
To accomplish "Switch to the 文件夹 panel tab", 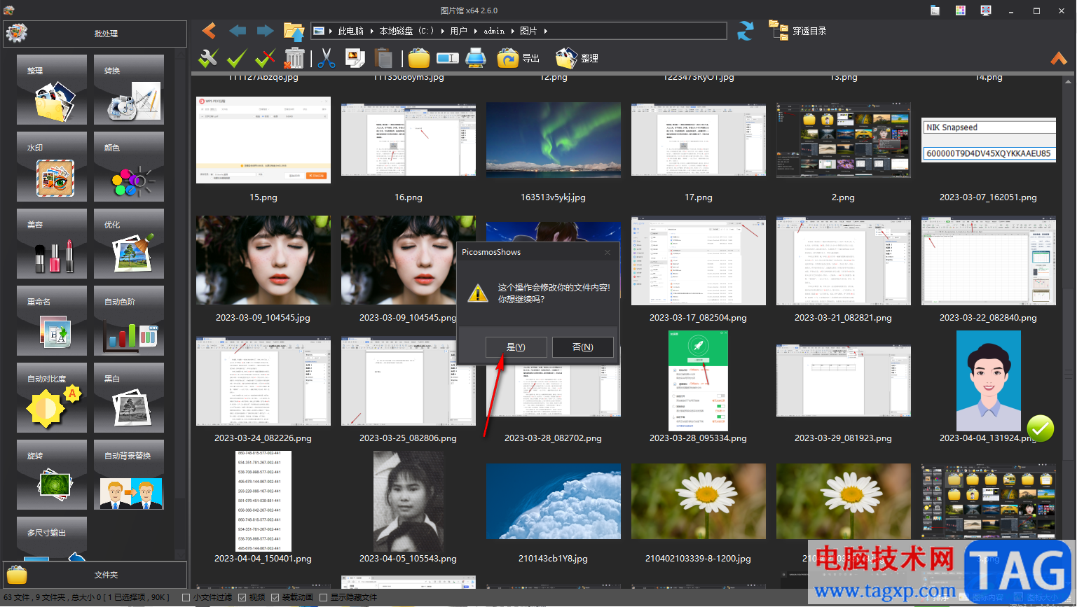I will point(95,575).
